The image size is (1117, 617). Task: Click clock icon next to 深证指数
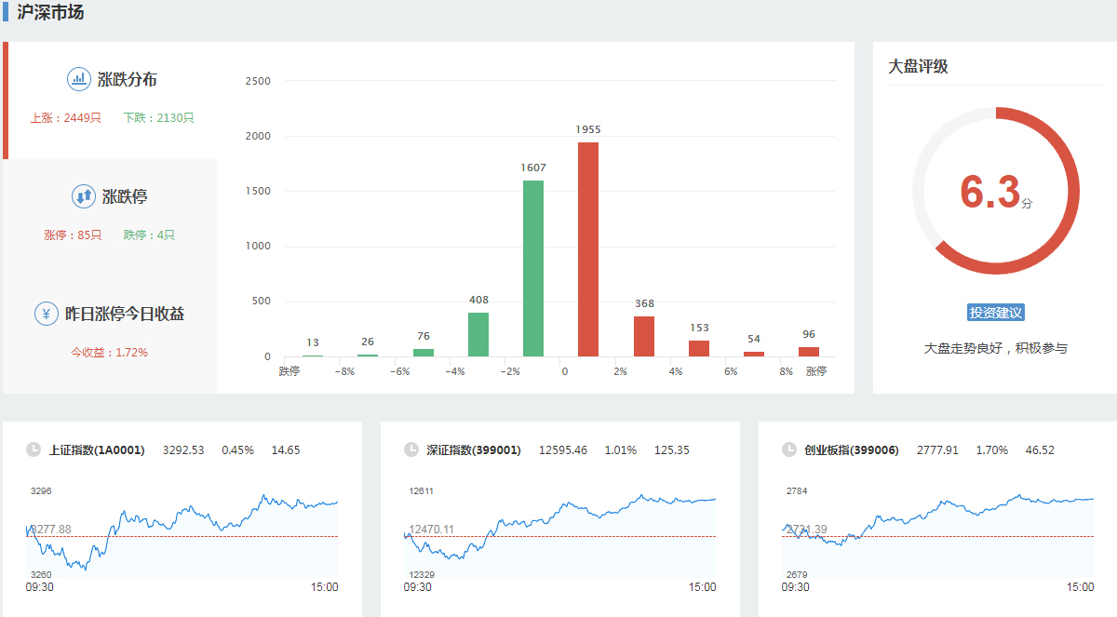(x=411, y=449)
